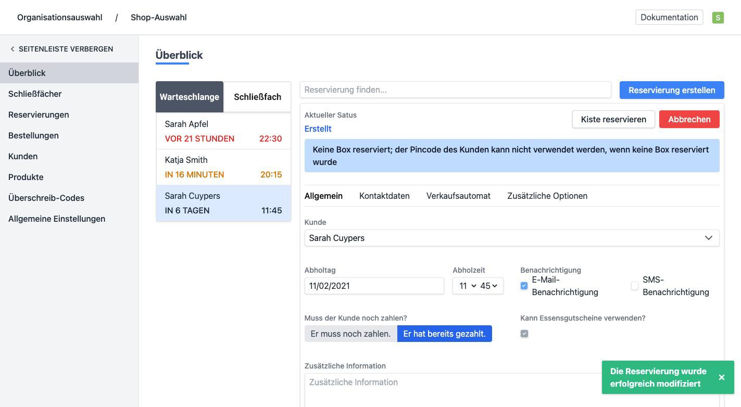Open the pickup minute dropdown
This screenshot has width=741, height=407.
click(x=488, y=286)
